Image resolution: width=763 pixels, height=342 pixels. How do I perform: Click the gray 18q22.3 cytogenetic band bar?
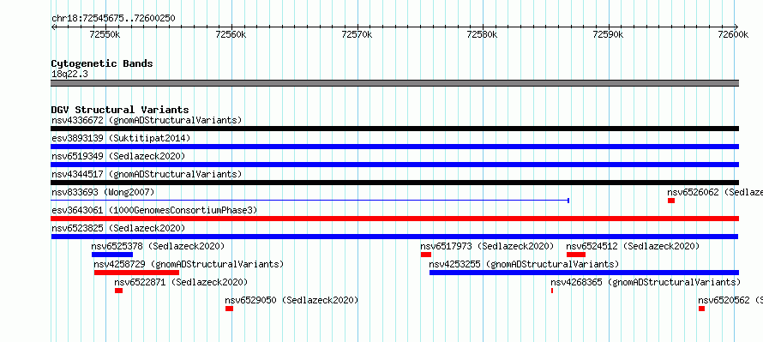pyautogui.click(x=394, y=83)
